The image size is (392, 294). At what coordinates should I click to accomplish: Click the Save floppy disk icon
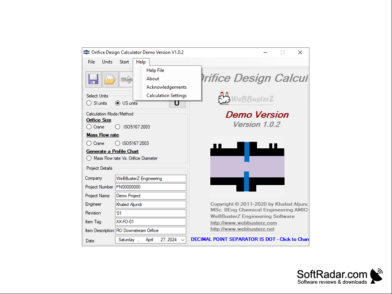(x=93, y=79)
